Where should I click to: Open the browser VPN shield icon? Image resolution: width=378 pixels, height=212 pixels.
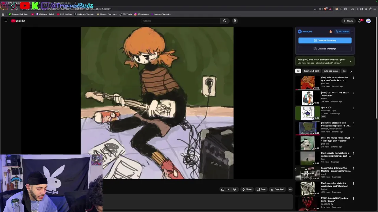click(370, 9)
